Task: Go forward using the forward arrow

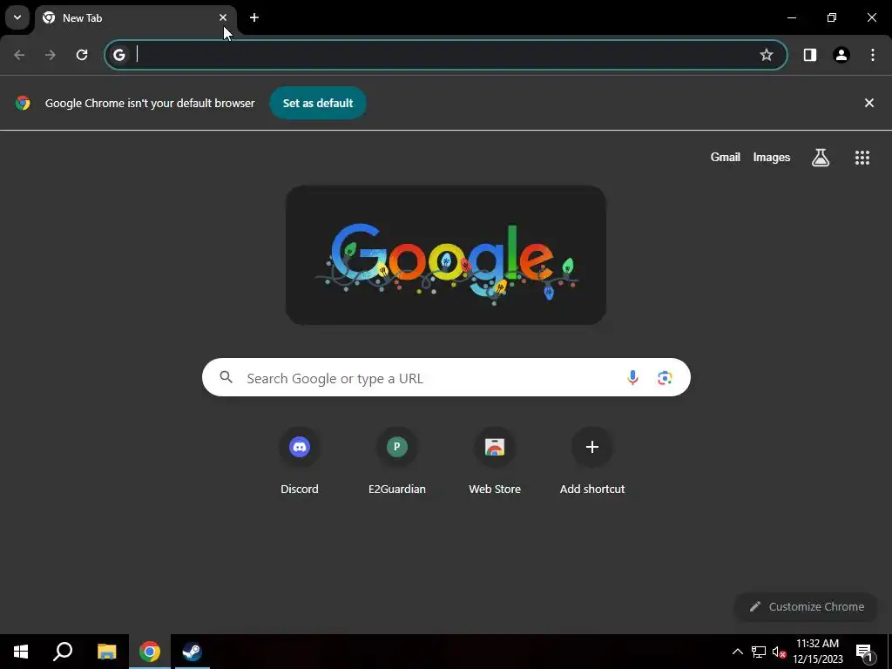Action: [x=51, y=55]
